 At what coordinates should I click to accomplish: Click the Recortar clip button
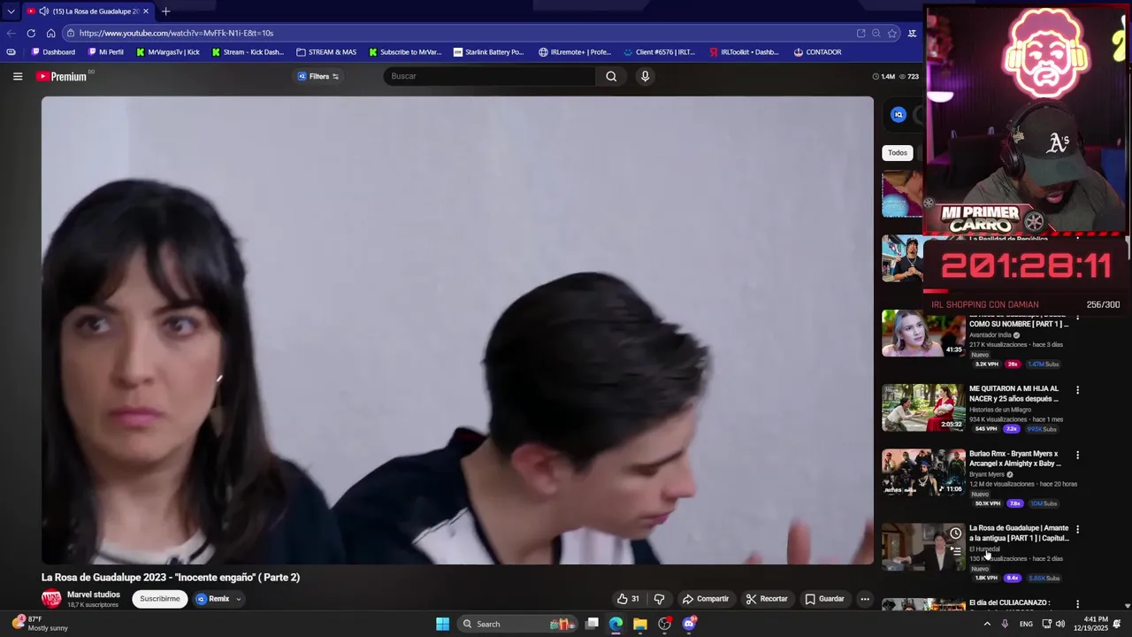pos(766,599)
